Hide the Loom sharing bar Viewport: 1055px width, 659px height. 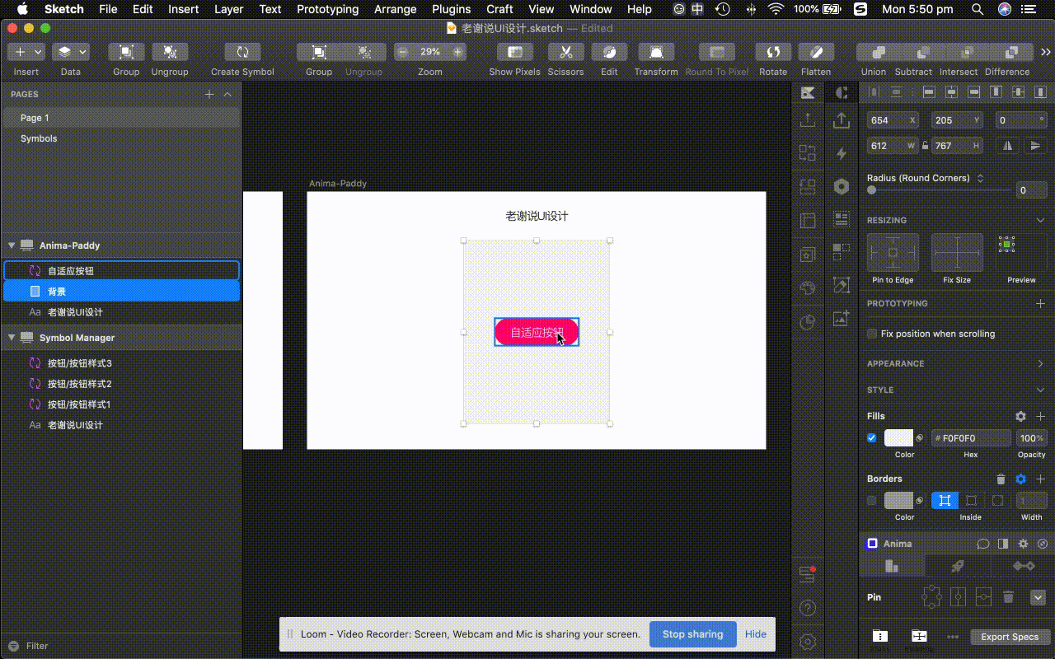(756, 634)
